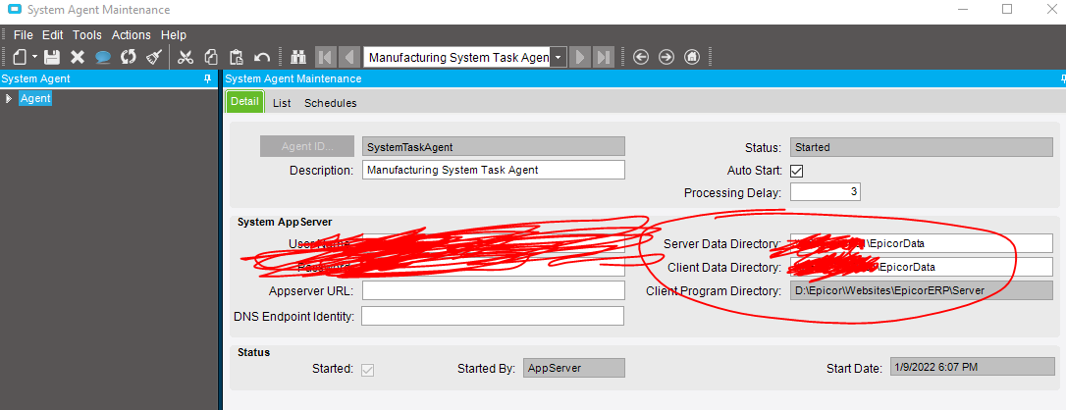Copy using the toolbar copy icon
Viewport: 1066px width, 410px height.
click(211, 57)
